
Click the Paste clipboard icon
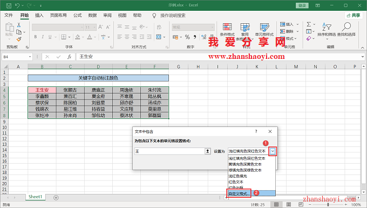tap(9, 27)
